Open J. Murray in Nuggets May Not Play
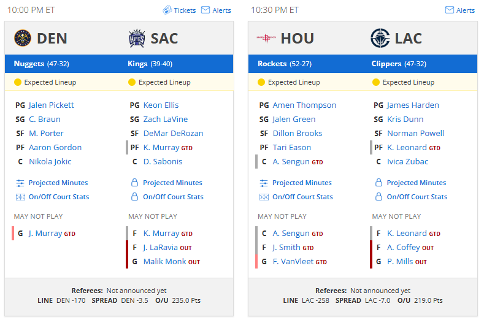Screen dimensions: 484x320 [x=45, y=234]
